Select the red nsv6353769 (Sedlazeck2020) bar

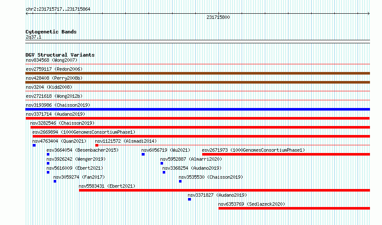point(294,208)
